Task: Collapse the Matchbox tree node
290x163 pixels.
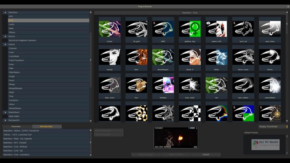Action: (x=5, y=12)
